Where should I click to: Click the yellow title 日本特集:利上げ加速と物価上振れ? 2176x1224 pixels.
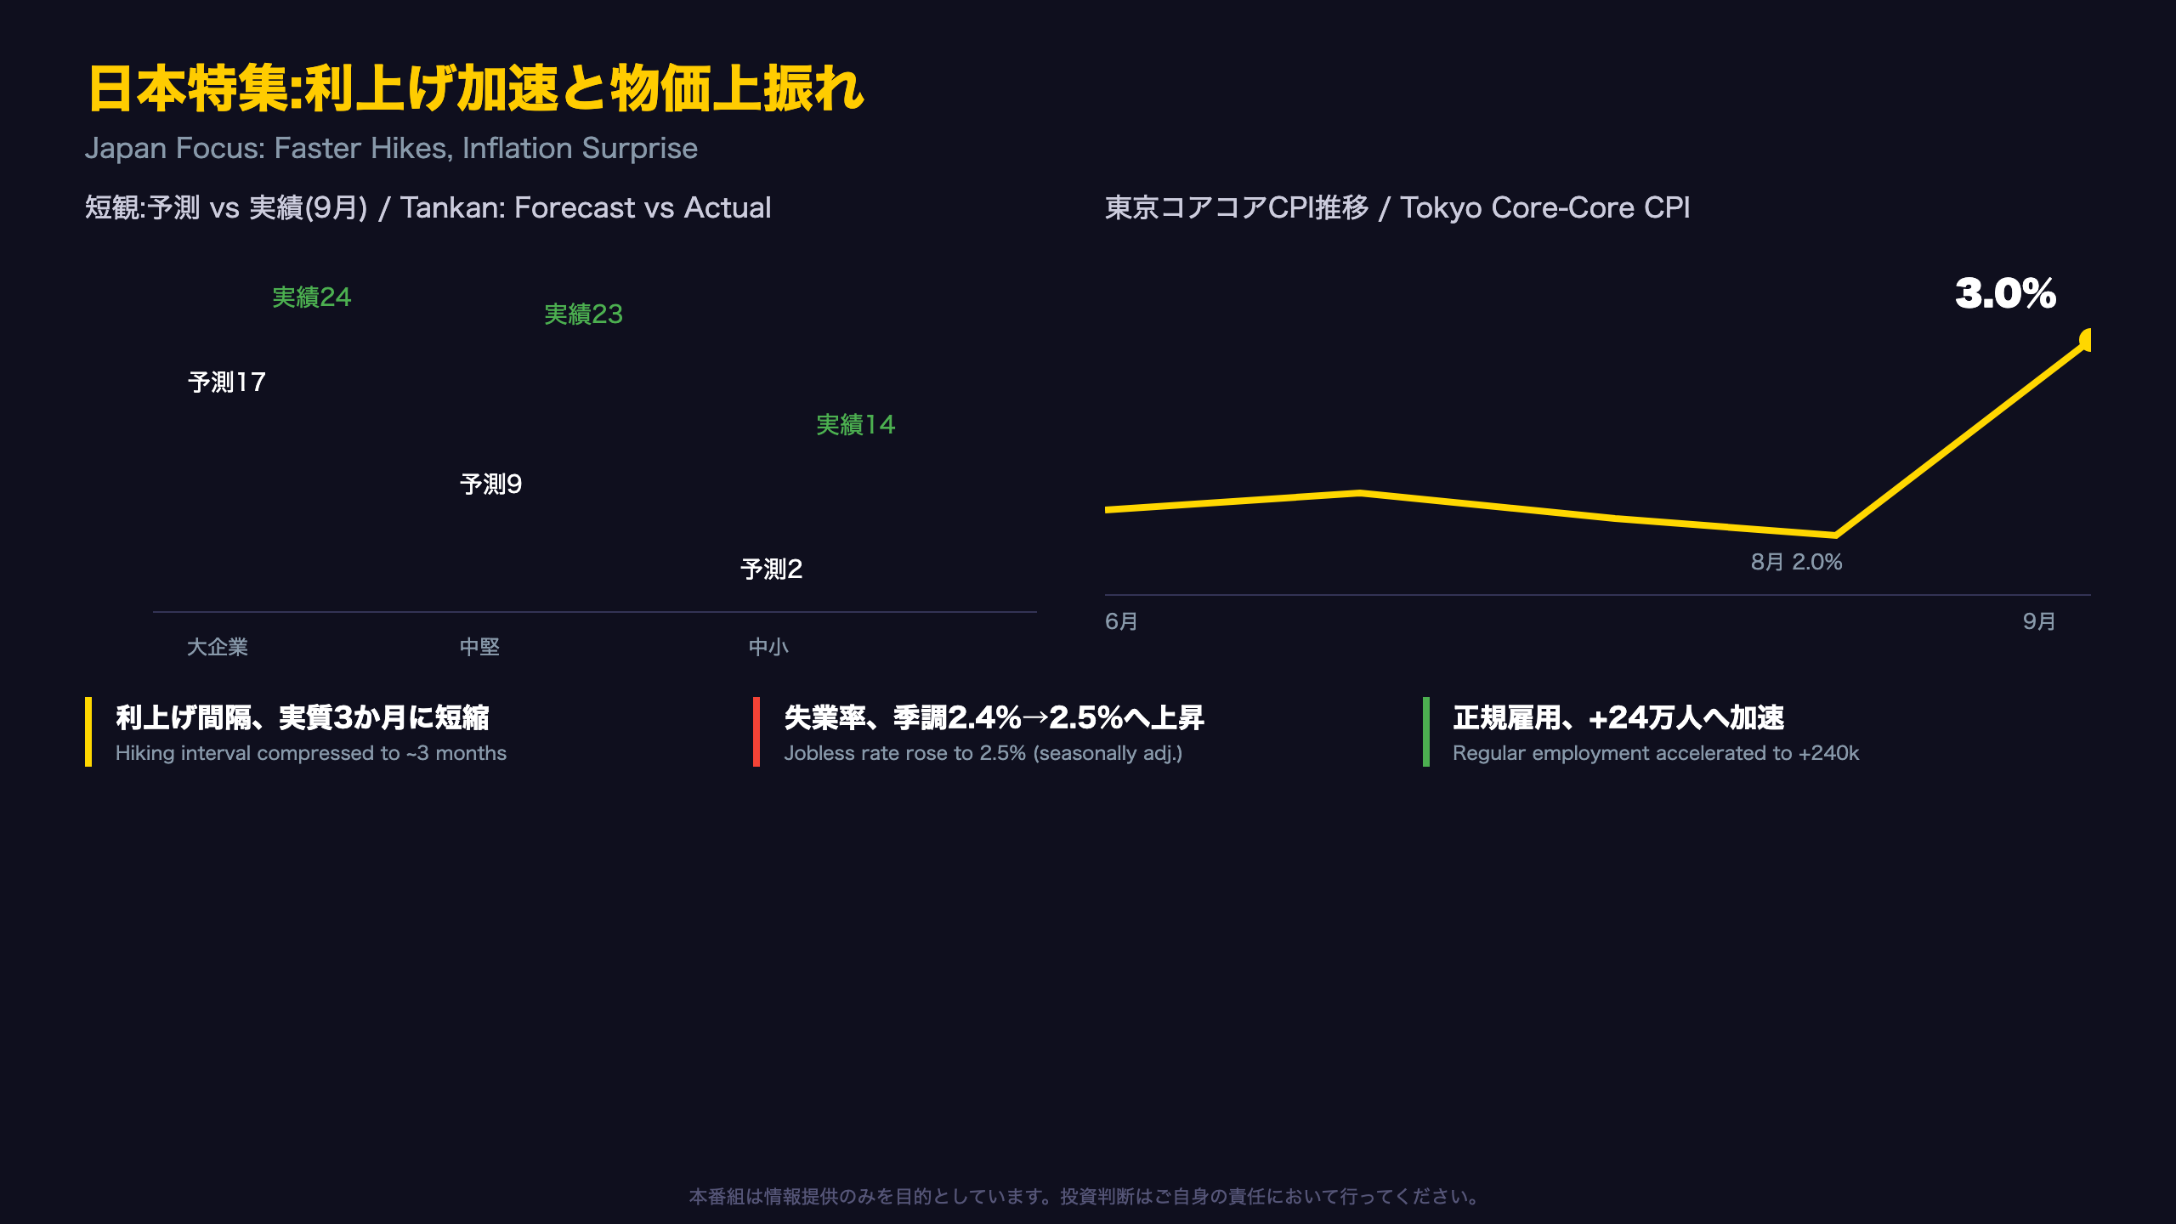point(475,88)
